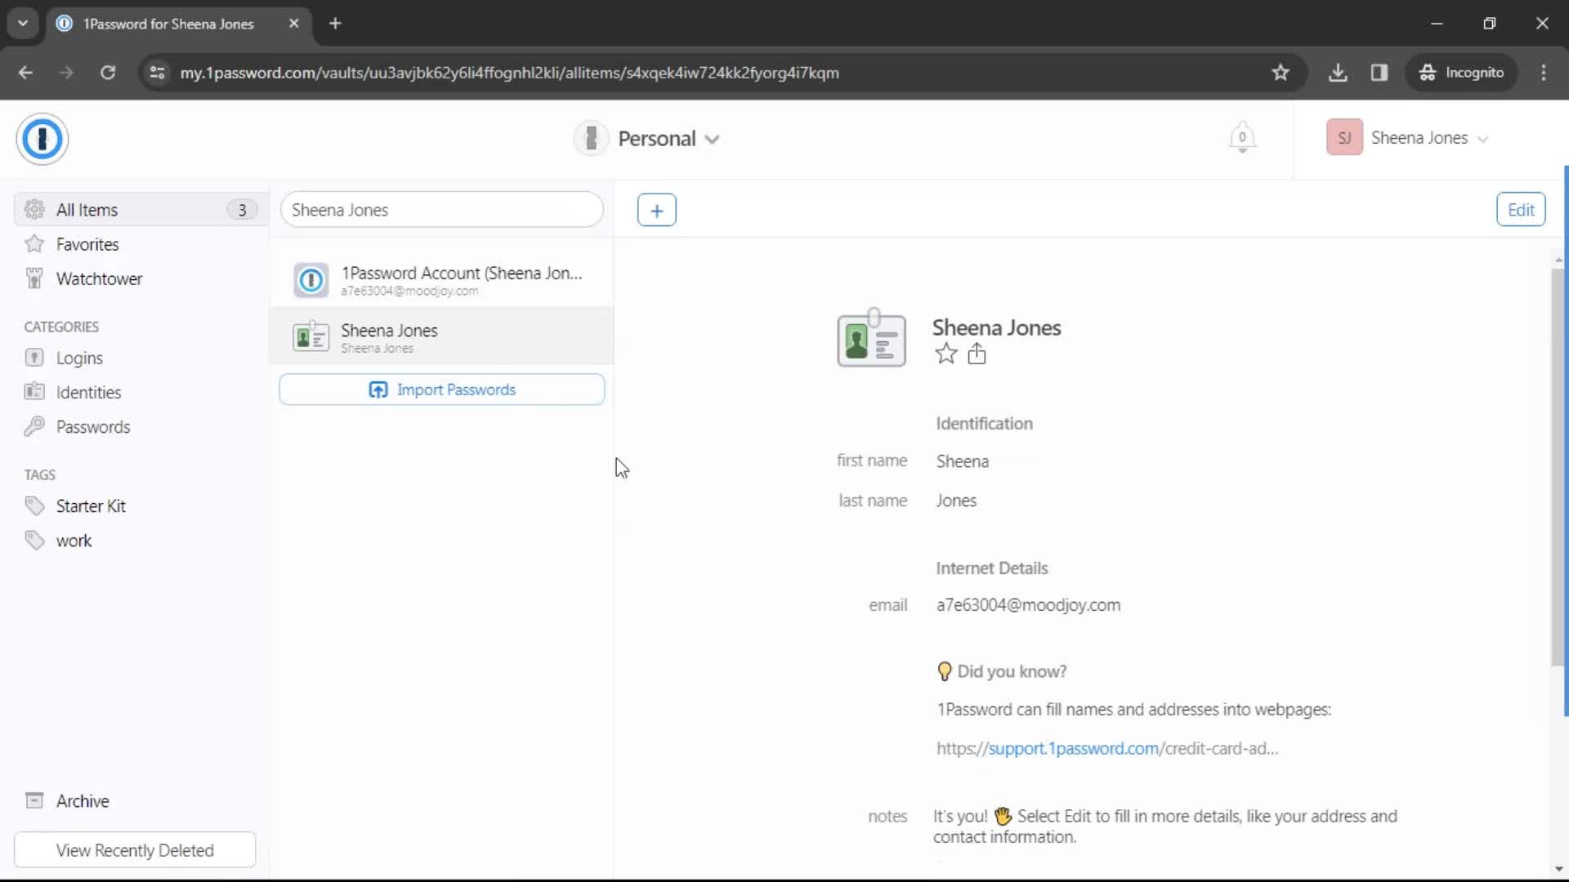Image resolution: width=1569 pixels, height=882 pixels.
Task: Click the Passwords key icon
Action: [x=34, y=426]
